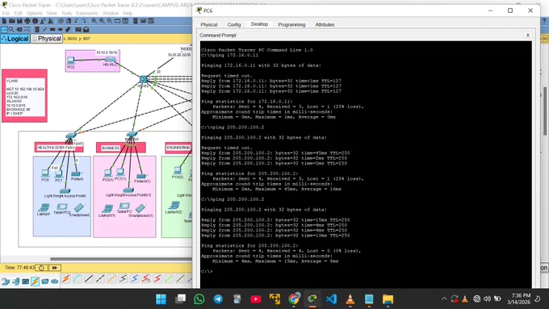549x309 pixels.
Task: Click the Inspect magnifier tool icon
Action: point(11,30)
